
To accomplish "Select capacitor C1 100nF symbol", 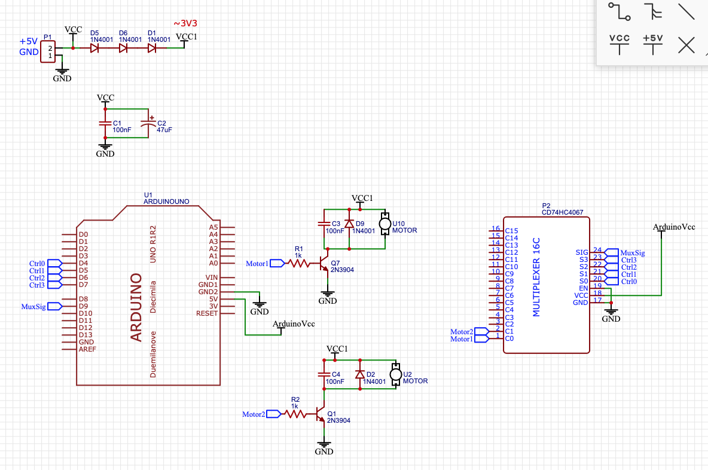I will coord(105,123).
